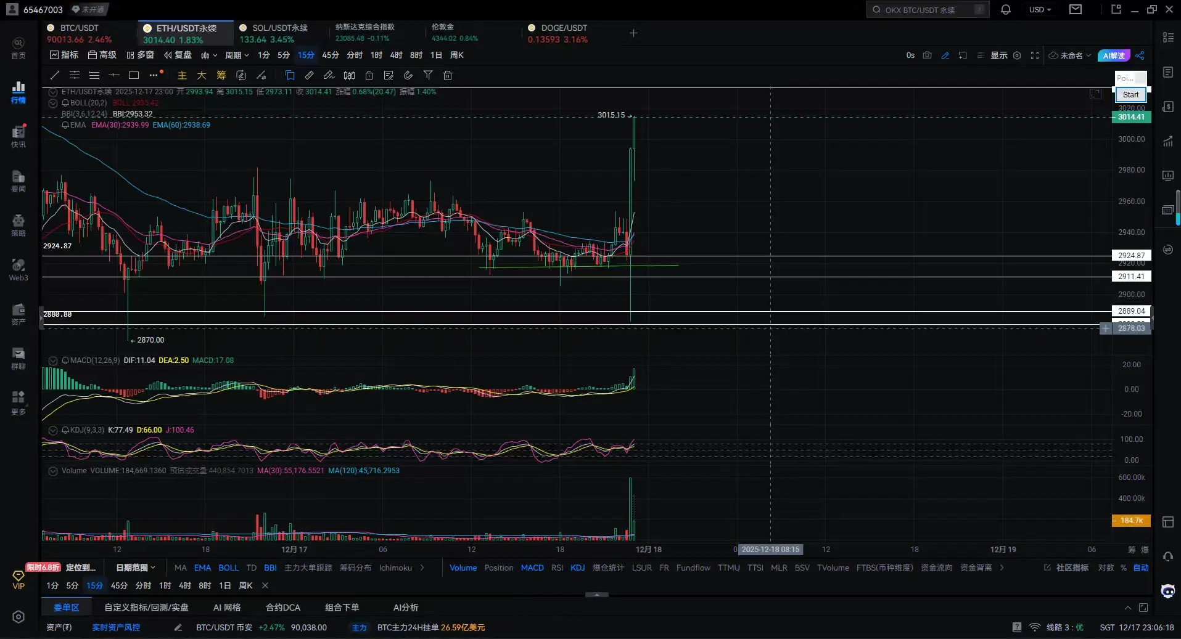Open the USD currency dropdown

pyautogui.click(x=1040, y=10)
